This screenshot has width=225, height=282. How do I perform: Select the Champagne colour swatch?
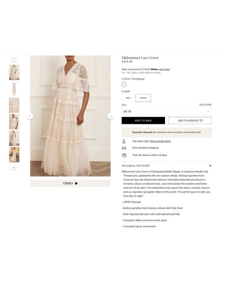click(124, 84)
